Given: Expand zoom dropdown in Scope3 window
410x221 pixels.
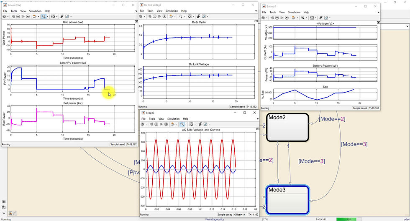Looking at the screenshot, I should [186, 124].
